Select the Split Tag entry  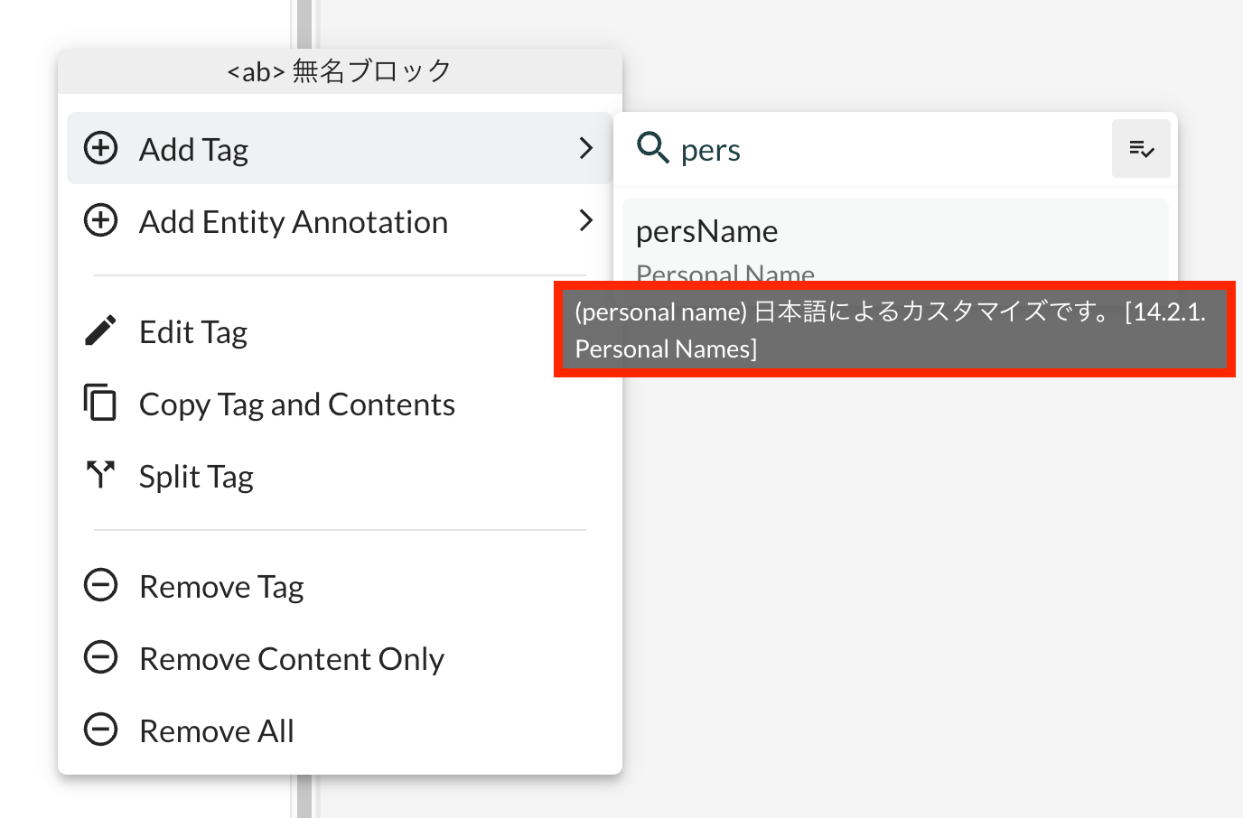pyautogui.click(x=340, y=476)
